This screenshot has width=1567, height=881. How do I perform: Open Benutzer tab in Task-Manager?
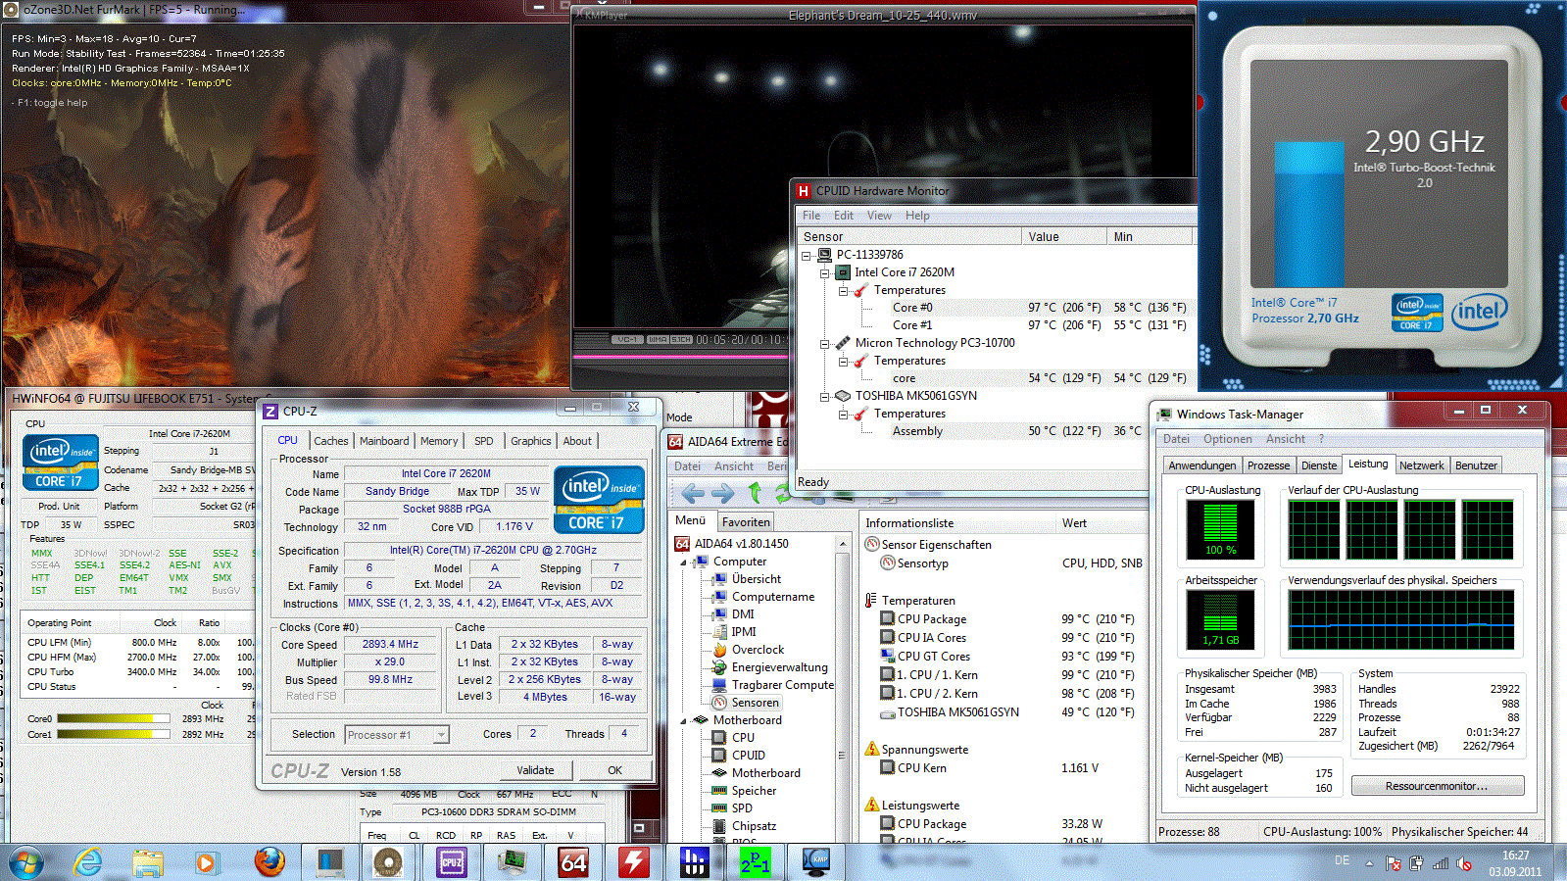click(x=1476, y=465)
